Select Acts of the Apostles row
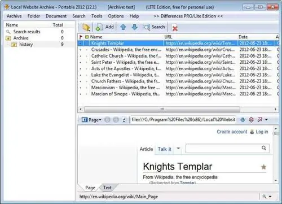 point(178,68)
